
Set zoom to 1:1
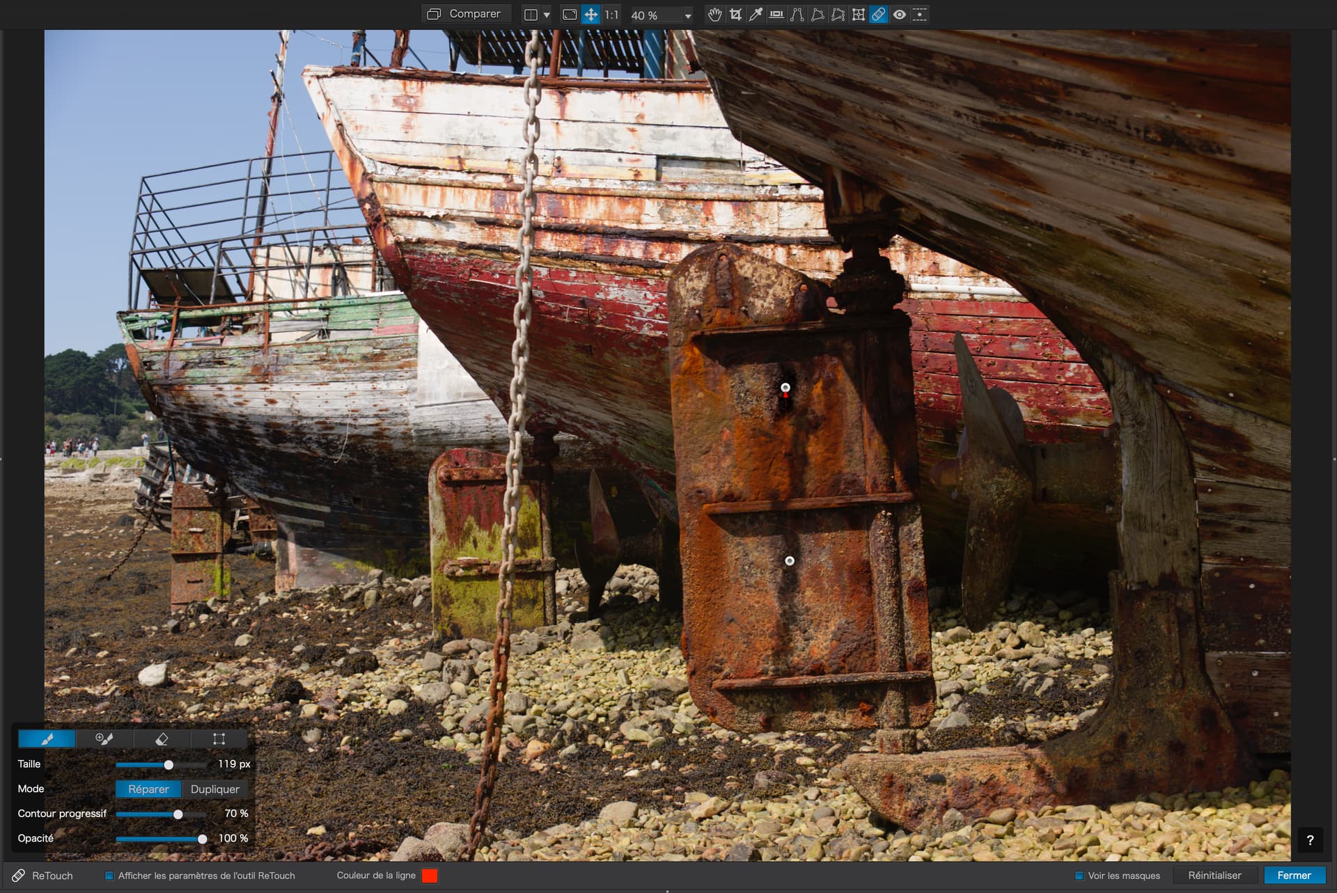click(x=611, y=15)
